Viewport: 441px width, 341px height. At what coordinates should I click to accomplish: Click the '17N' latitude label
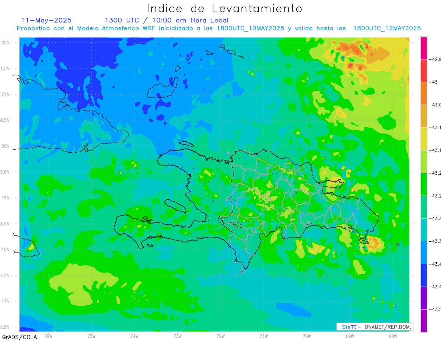6,301
